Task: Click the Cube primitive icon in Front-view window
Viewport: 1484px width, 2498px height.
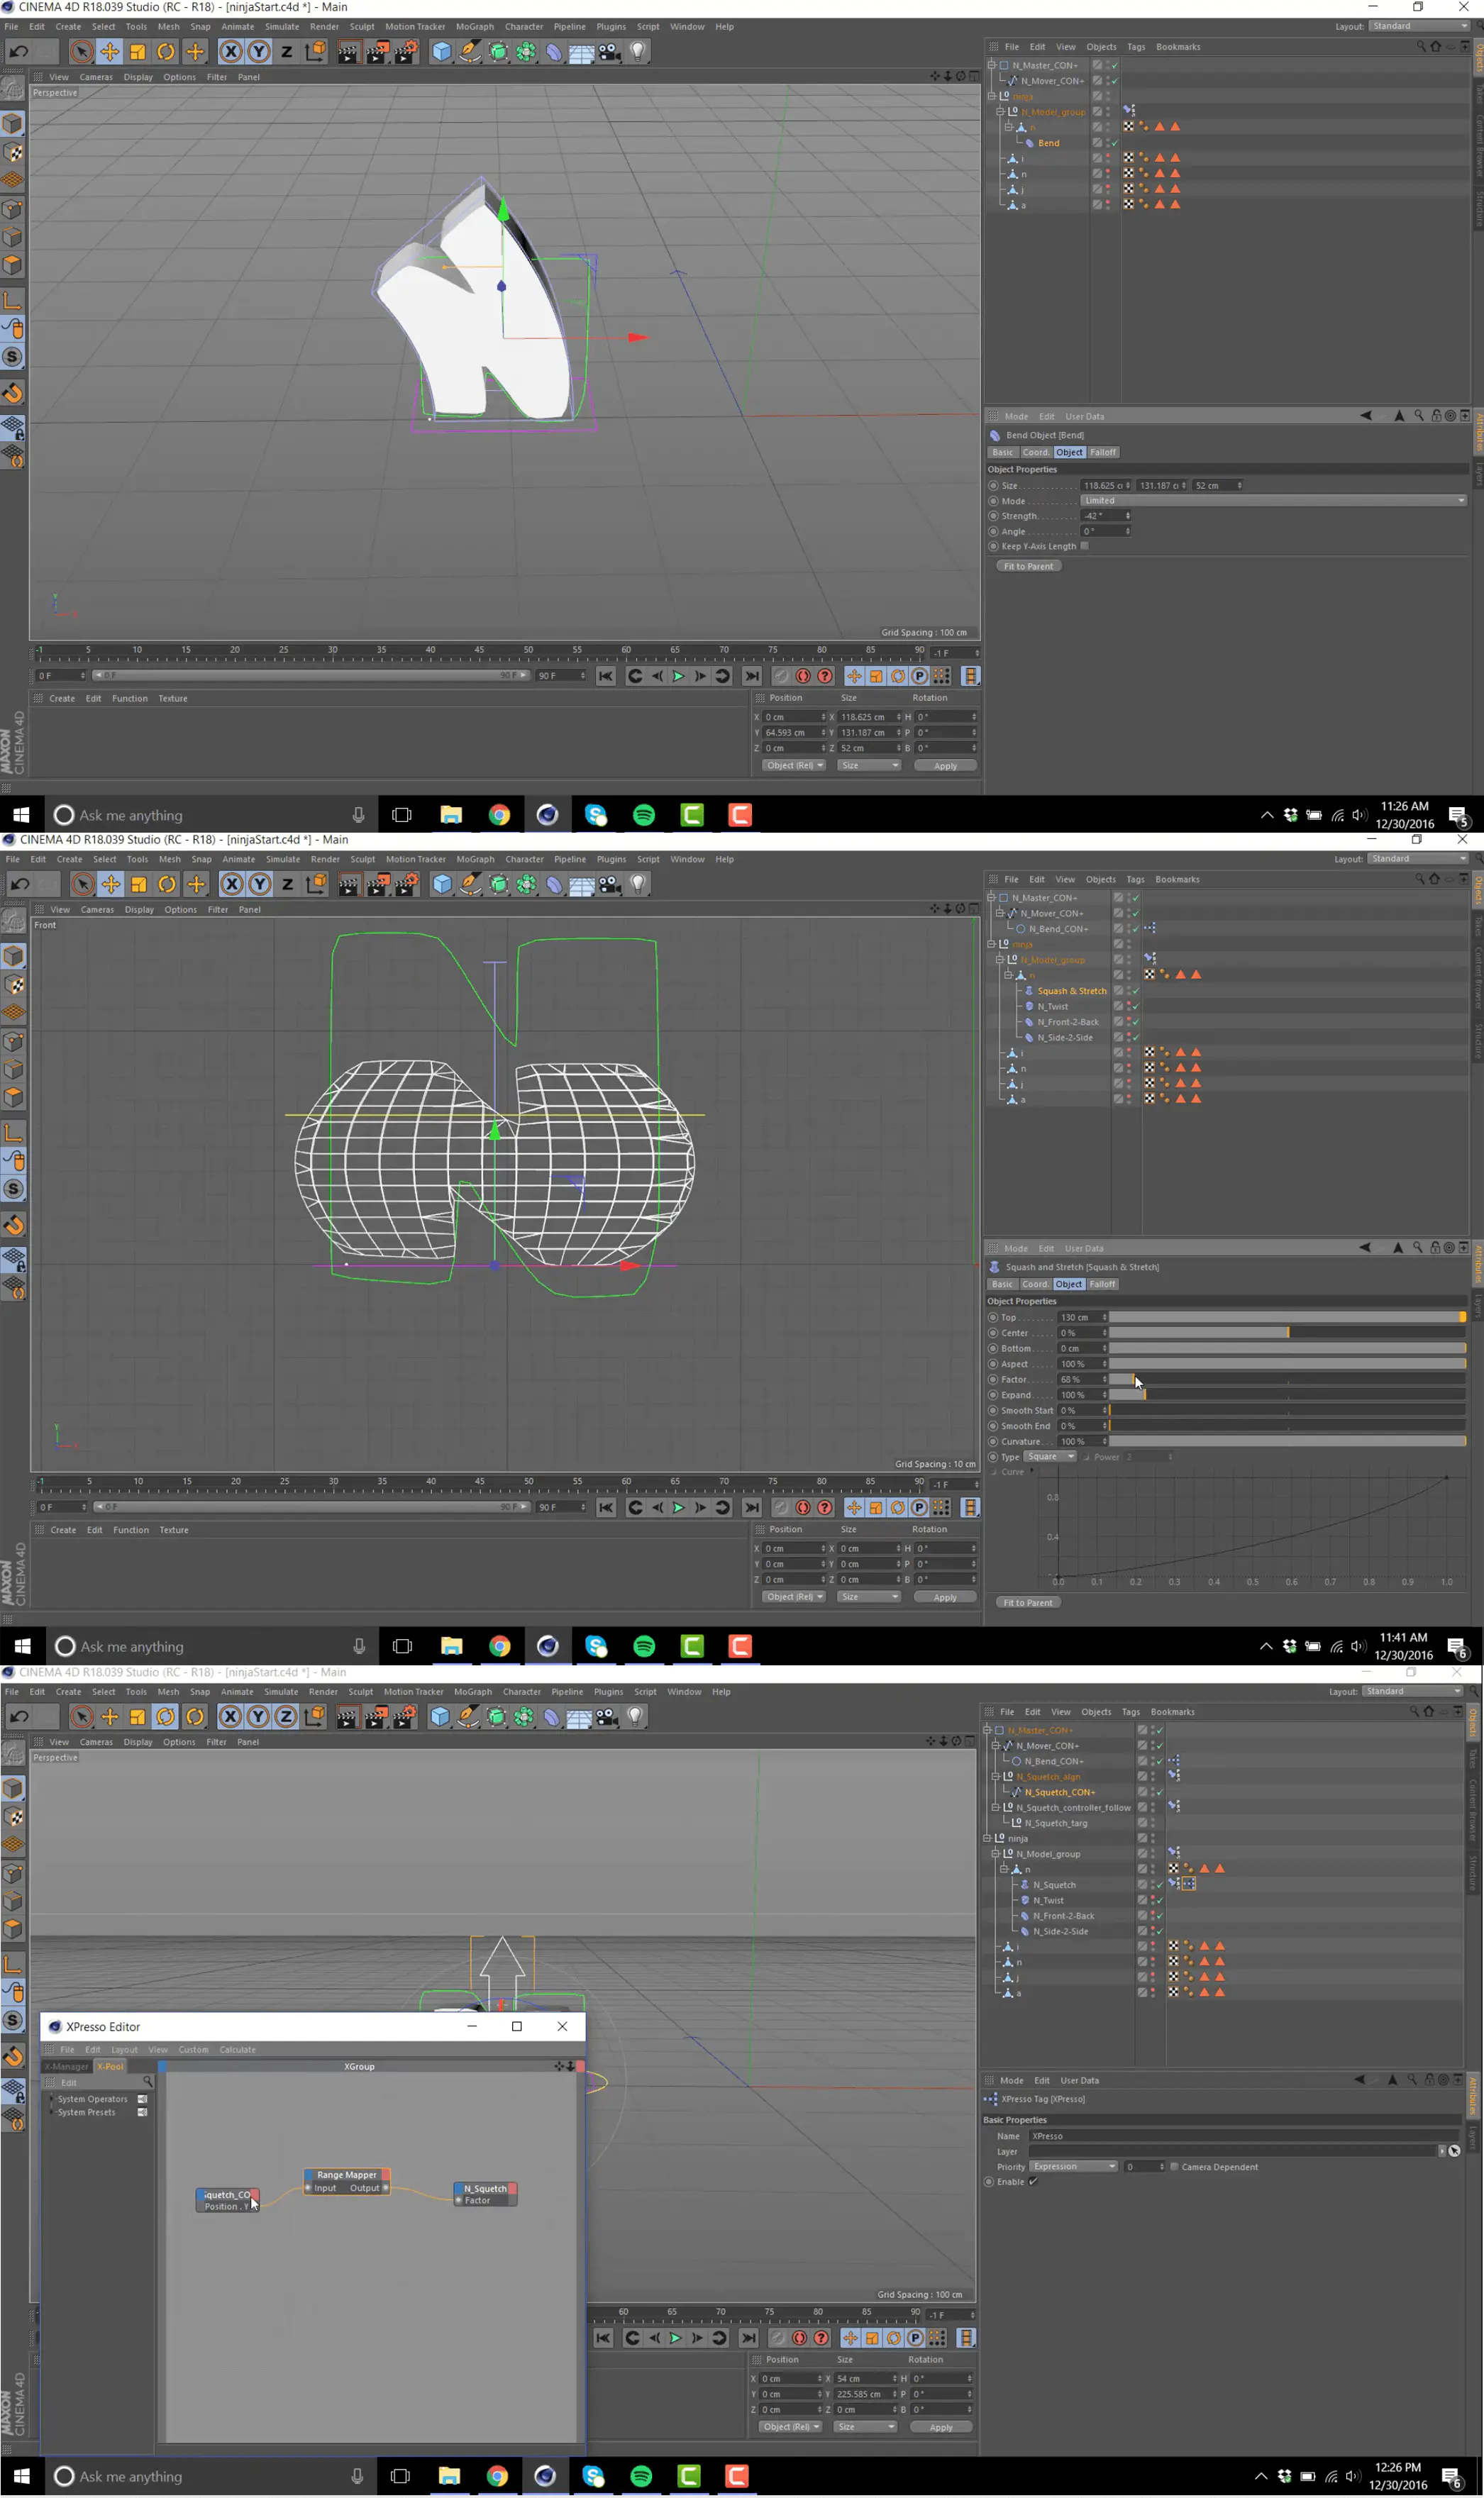Action: coord(442,884)
